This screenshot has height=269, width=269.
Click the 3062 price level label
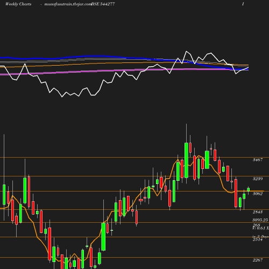[258, 194]
